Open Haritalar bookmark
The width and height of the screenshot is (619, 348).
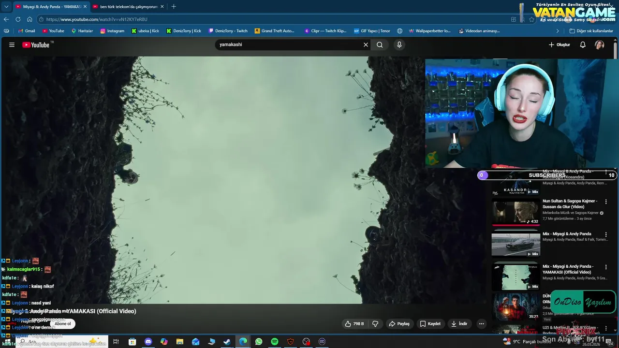click(x=82, y=31)
